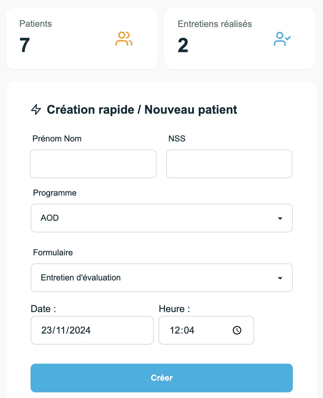Image resolution: width=323 pixels, height=398 pixels.
Task: Click the Création rapide / Nouveau patient heading
Action: pyautogui.click(x=142, y=110)
